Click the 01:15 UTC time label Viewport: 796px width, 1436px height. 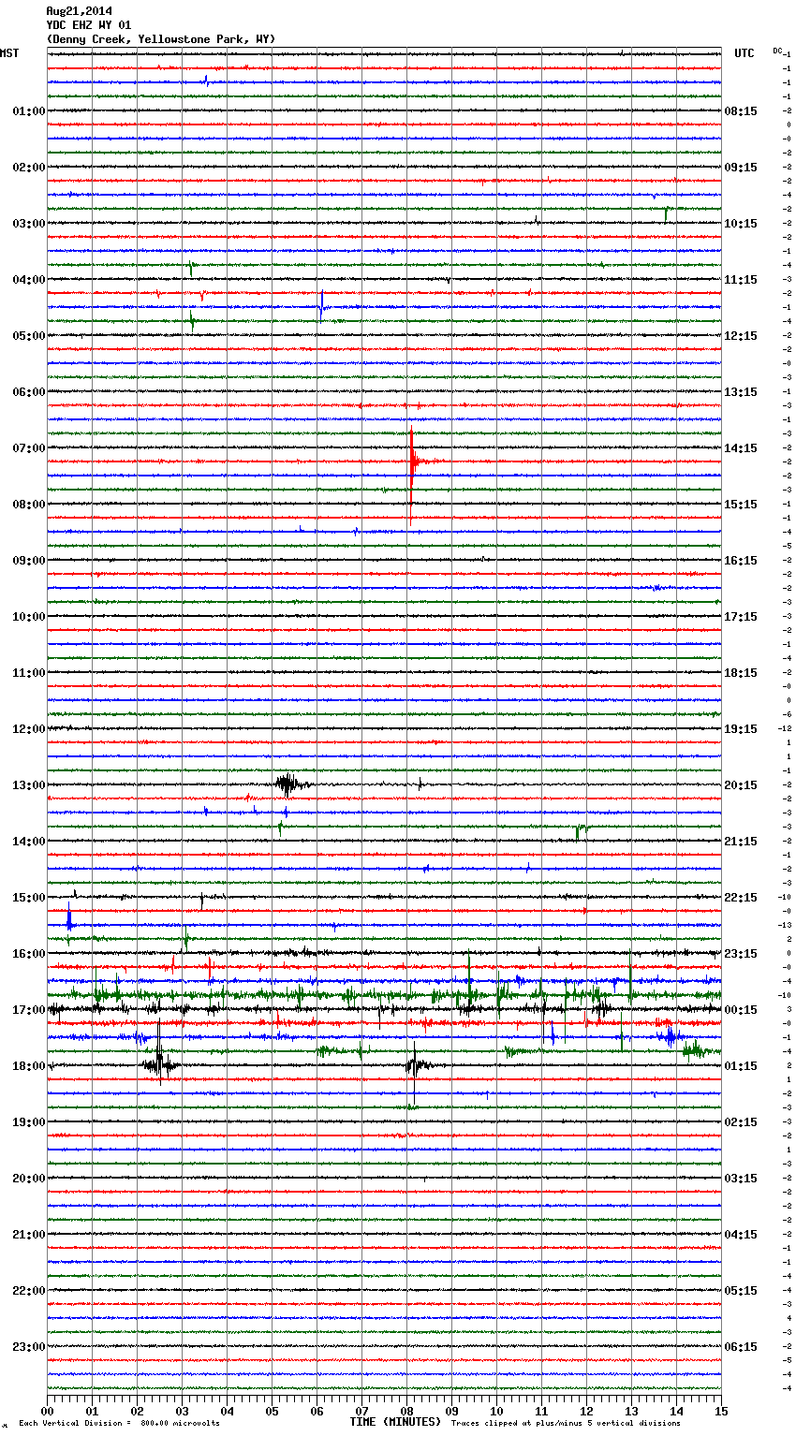[x=741, y=1066]
